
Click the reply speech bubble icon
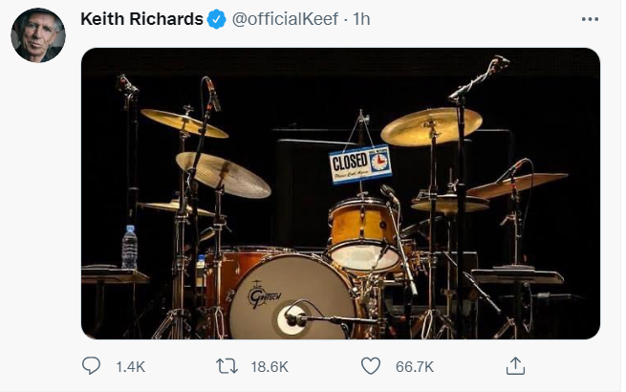tap(92, 365)
